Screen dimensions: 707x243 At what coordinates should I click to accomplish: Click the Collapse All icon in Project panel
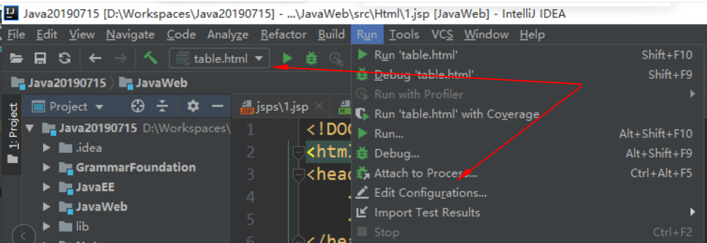pyautogui.click(x=162, y=106)
